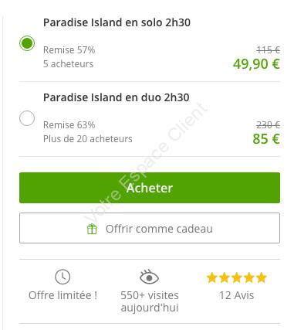Click the fourth yellow rating star
Screen dimensions: 294x330
[249, 277]
